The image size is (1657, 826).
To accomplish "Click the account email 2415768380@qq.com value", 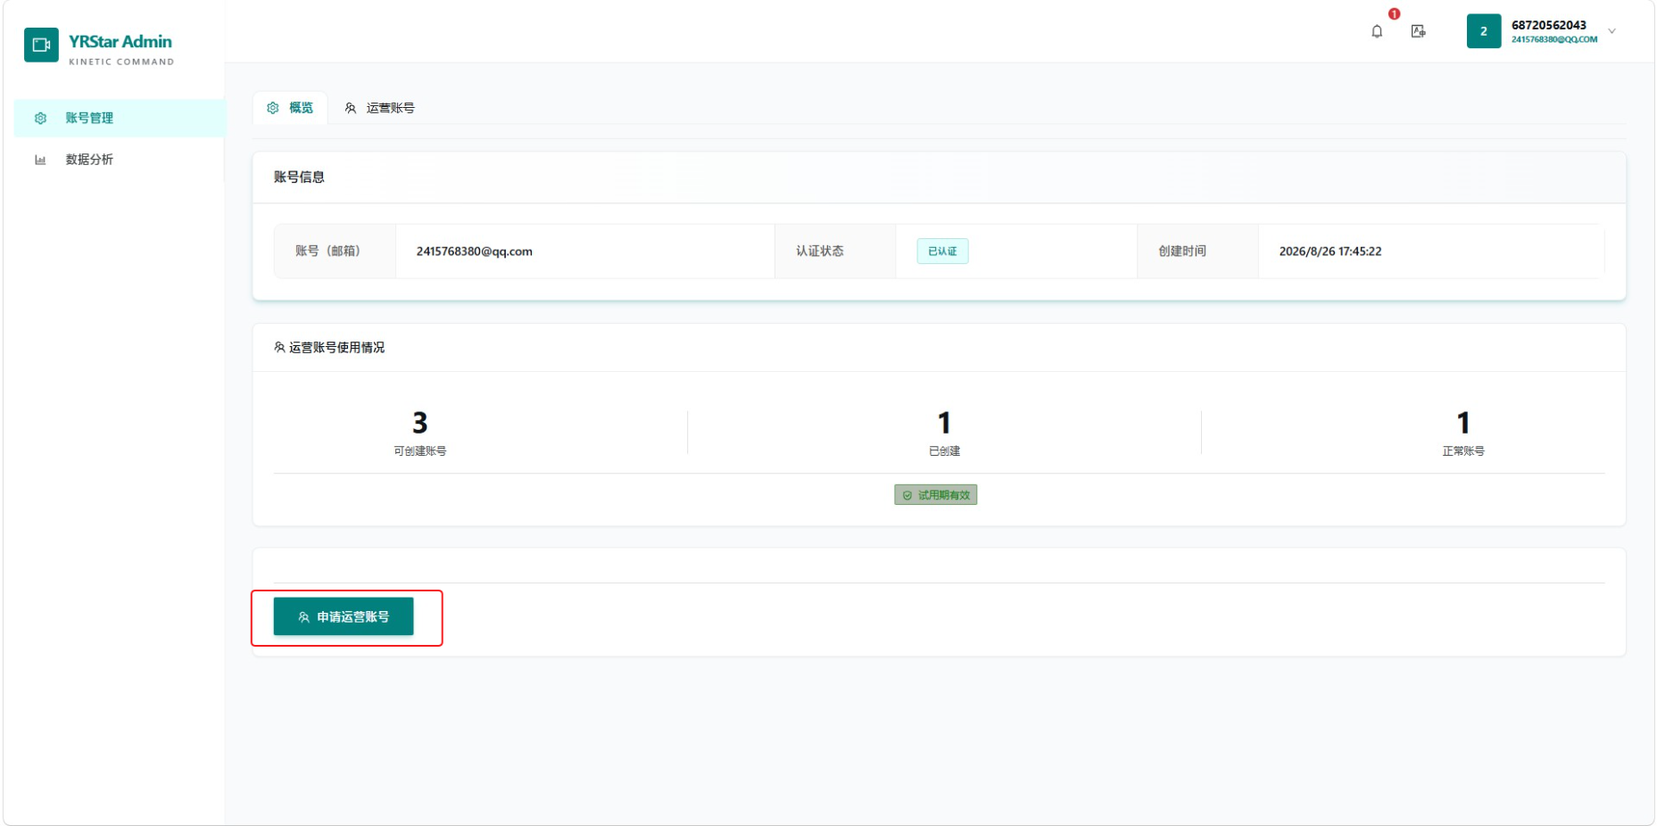I will click(475, 252).
